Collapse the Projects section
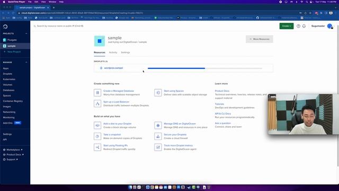Viewport: 339px width, 191px height. 26,33
